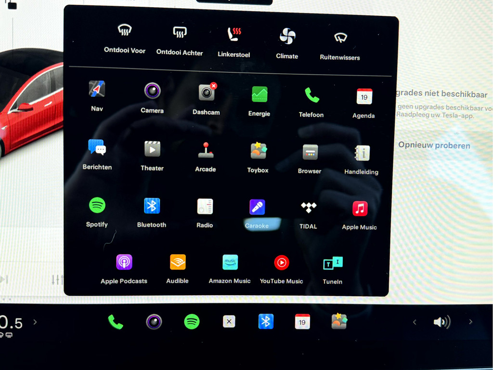
Task: Open Telefoon in the app launcher grid
Action: [x=311, y=95]
